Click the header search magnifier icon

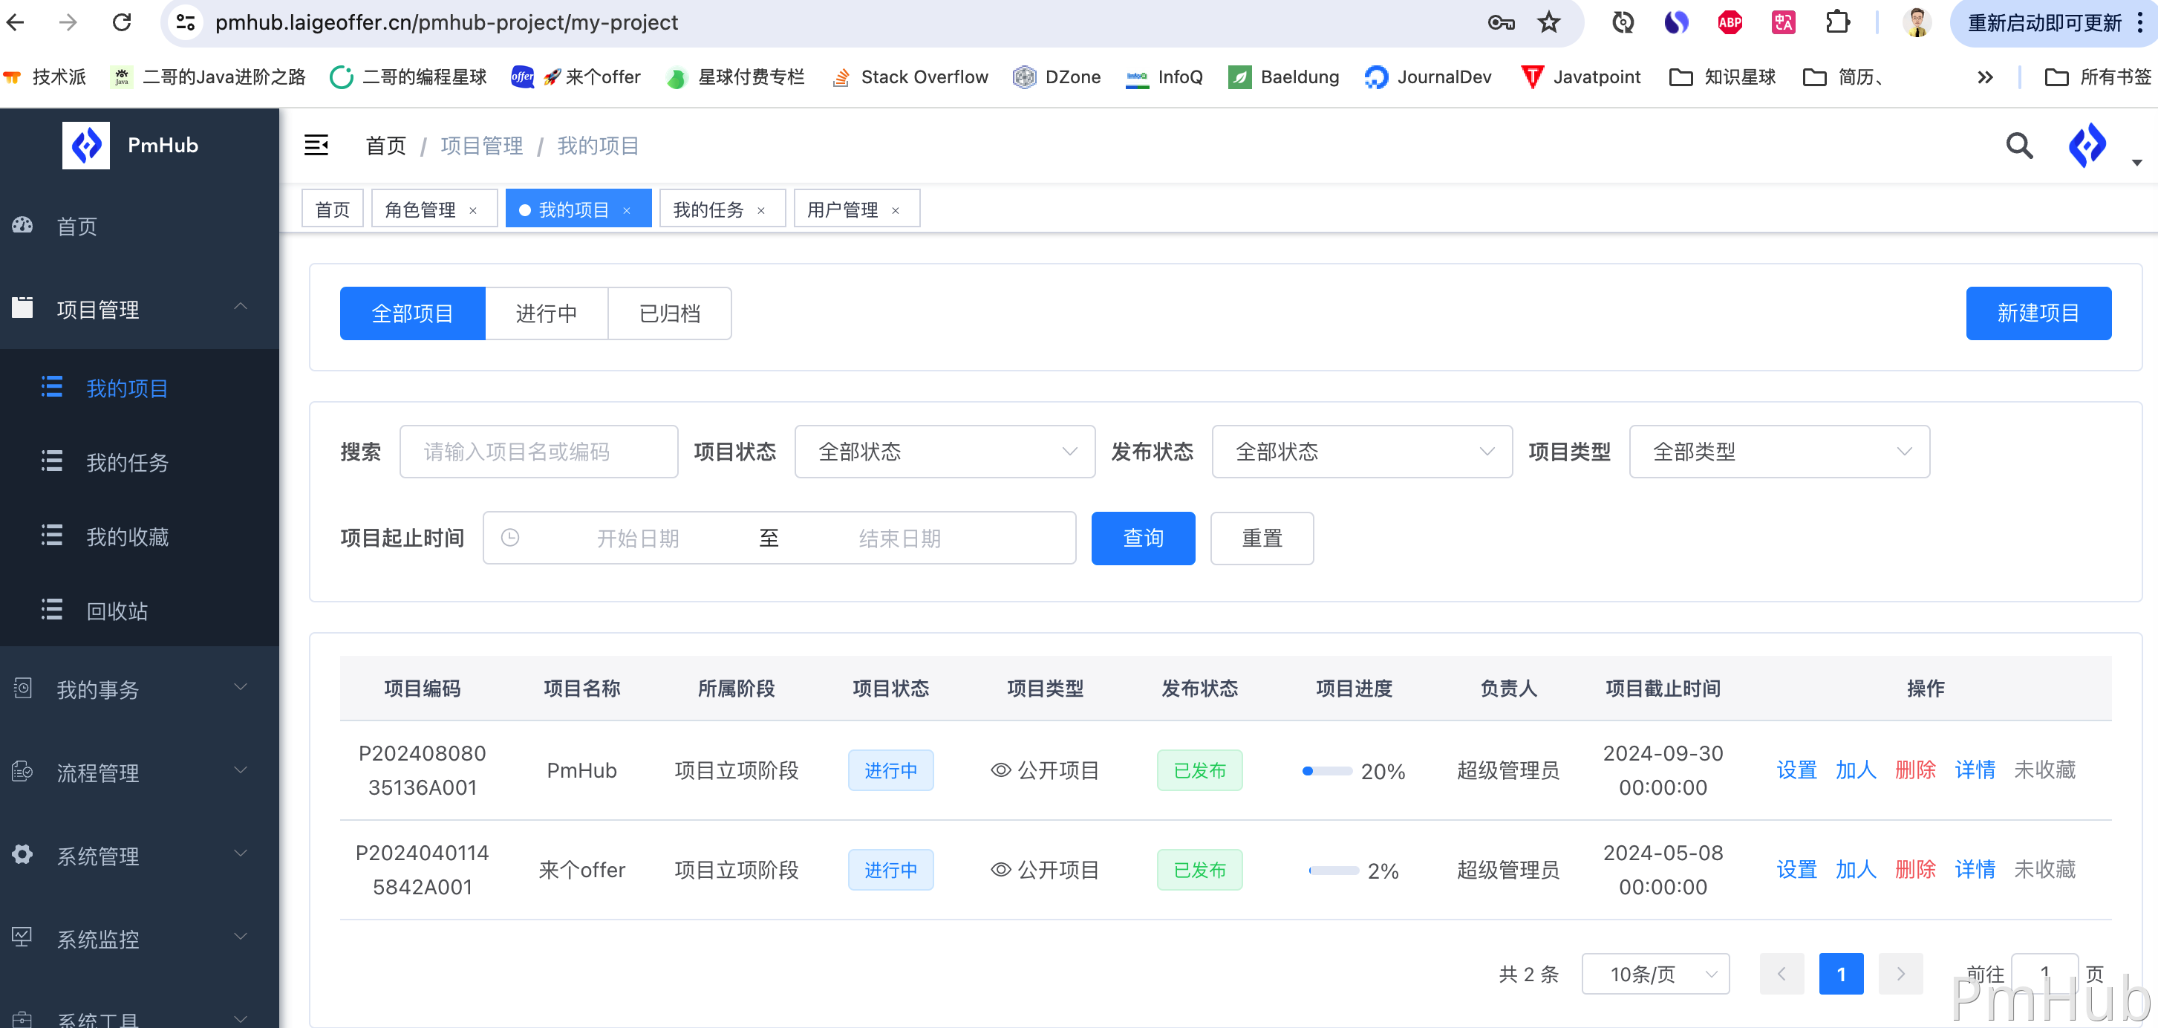(x=2018, y=146)
